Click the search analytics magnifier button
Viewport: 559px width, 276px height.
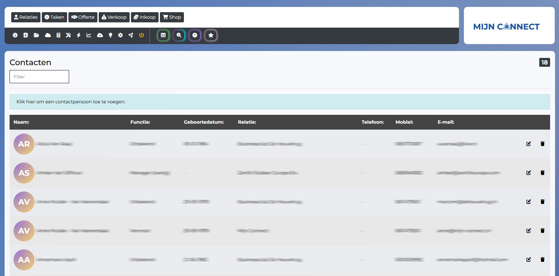[x=179, y=35]
